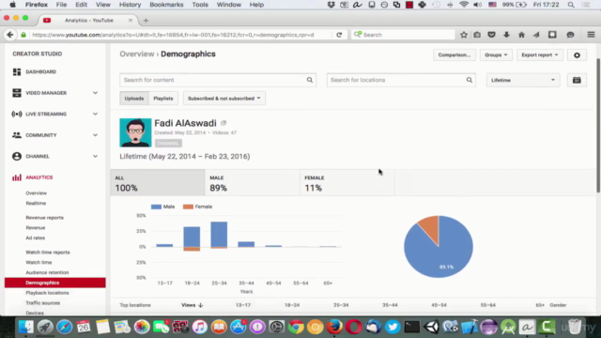Click the Search for locations field

click(401, 80)
